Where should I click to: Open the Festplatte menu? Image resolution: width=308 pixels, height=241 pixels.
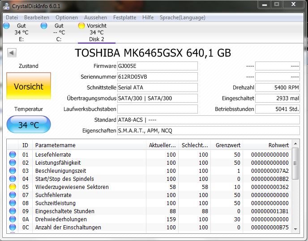124,18
